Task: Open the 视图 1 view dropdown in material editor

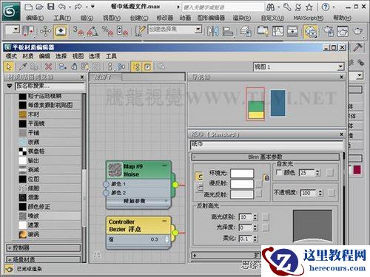Action: click(340, 66)
